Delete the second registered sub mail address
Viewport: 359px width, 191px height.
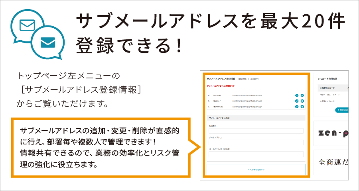(302, 101)
